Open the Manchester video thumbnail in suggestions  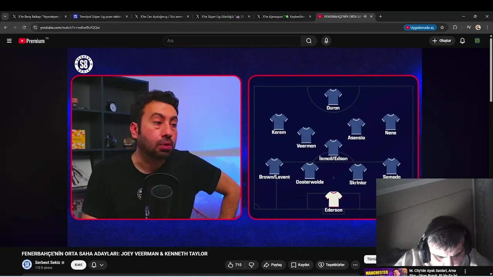[386, 272]
